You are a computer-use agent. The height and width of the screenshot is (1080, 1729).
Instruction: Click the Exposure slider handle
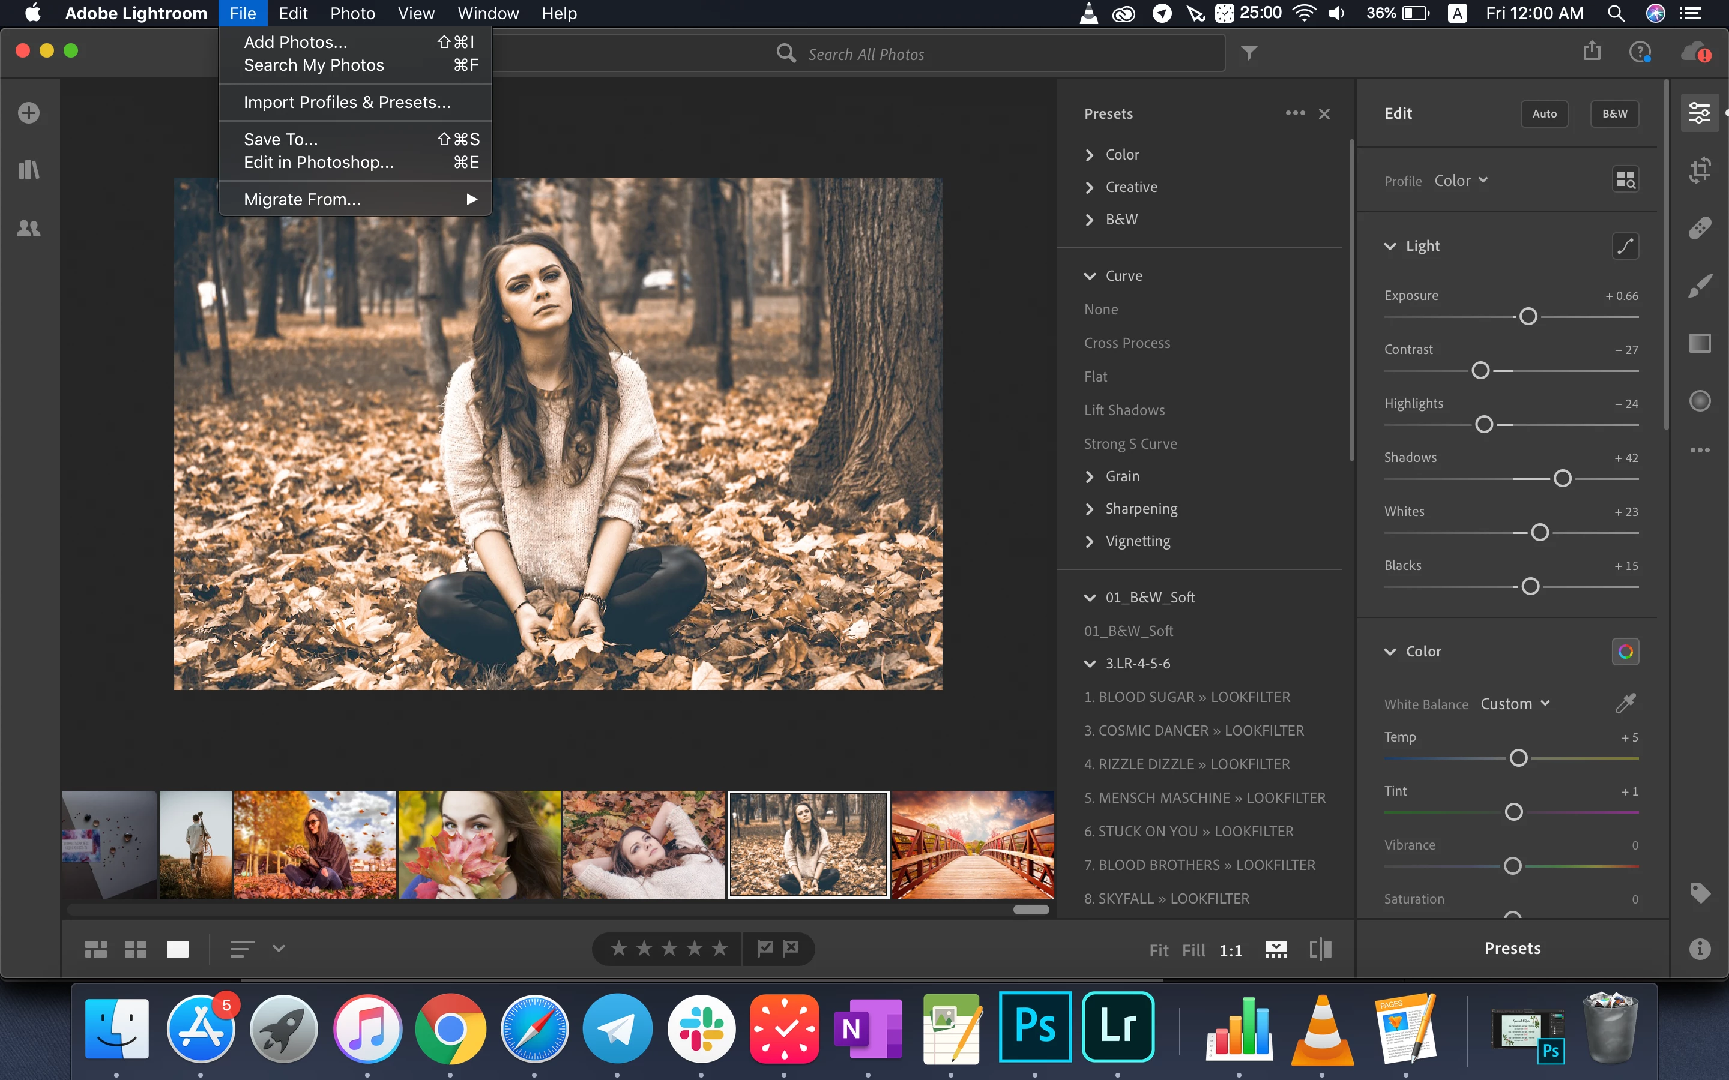click(x=1527, y=316)
